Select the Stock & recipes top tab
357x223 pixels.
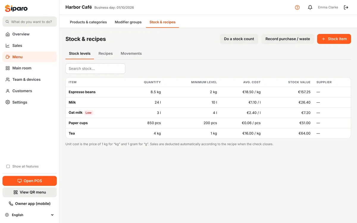click(x=162, y=22)
